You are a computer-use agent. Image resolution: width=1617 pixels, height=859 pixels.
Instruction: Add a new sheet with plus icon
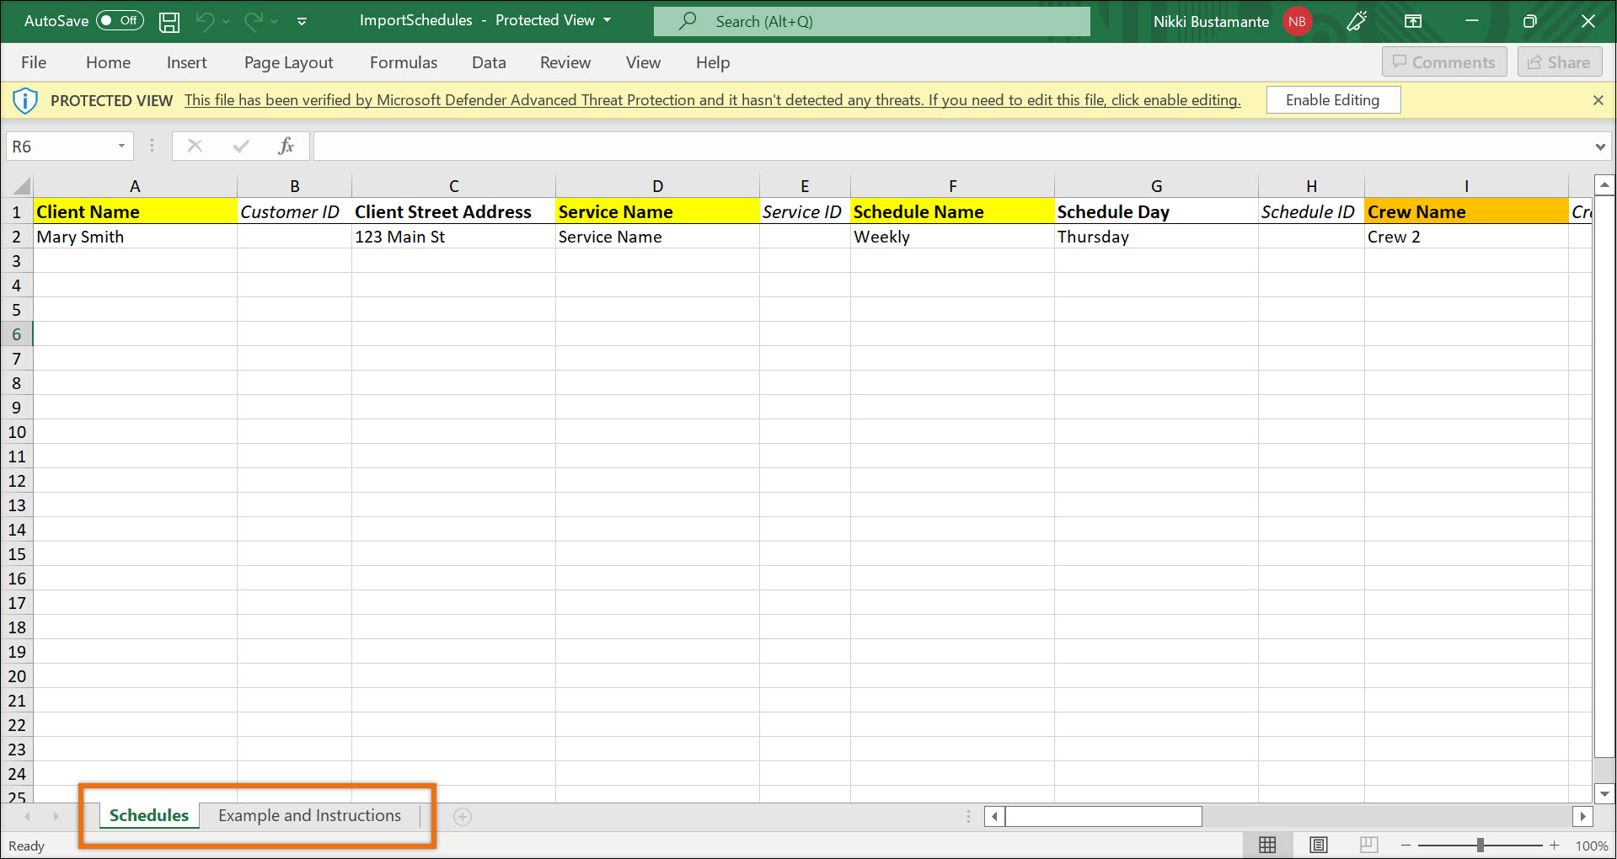point(463,816)
